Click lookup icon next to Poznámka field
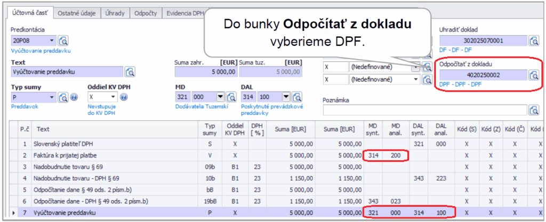This screenshot has height=222, width=546. point(534,110)
